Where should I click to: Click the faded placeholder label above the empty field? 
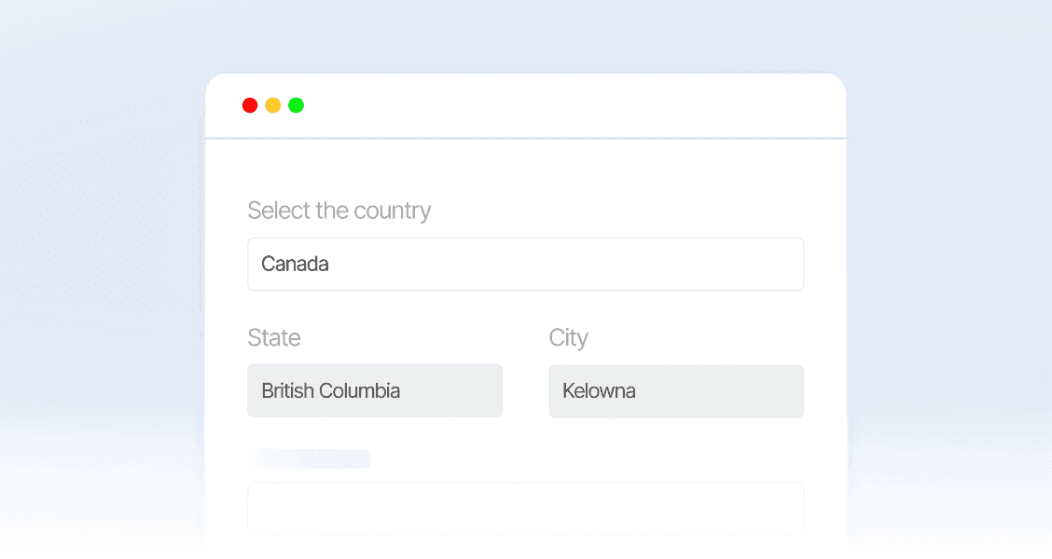310,458
